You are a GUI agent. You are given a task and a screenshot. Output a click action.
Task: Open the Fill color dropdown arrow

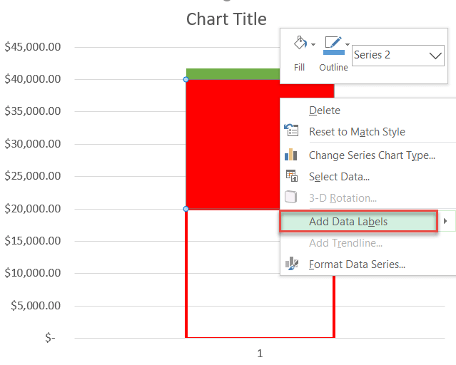(x=313, y=45)
